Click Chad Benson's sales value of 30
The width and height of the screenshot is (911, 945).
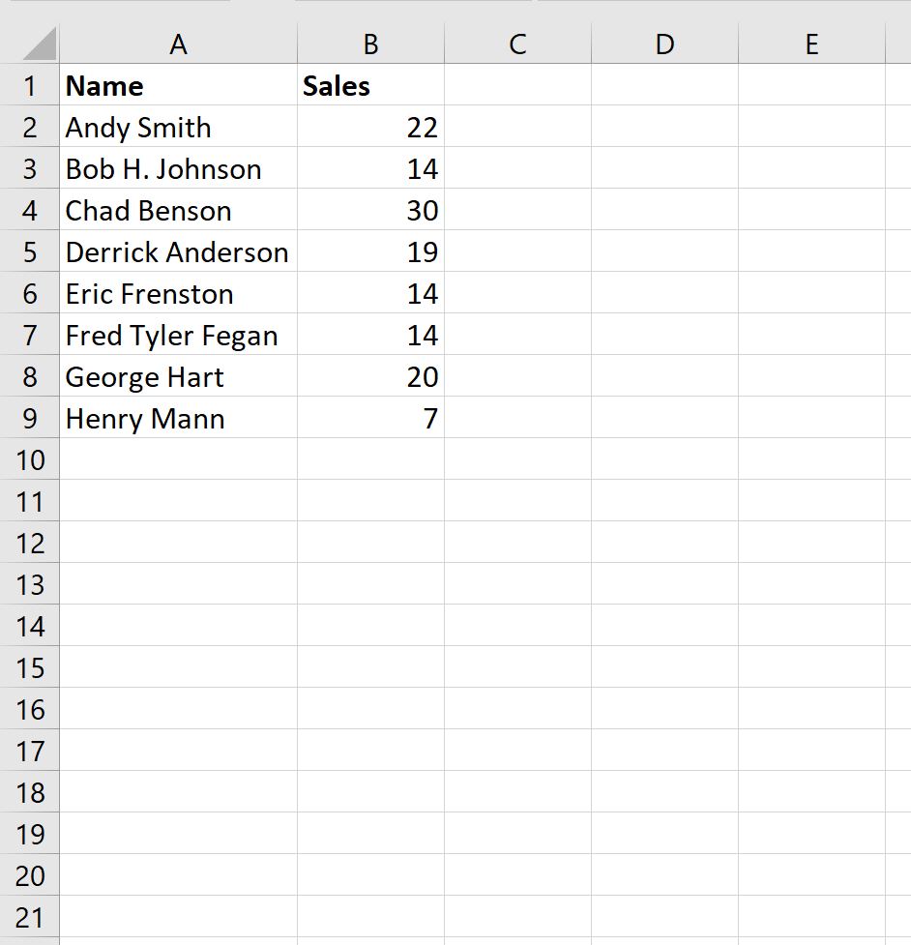pyautogui.click(x=369, y=210)
